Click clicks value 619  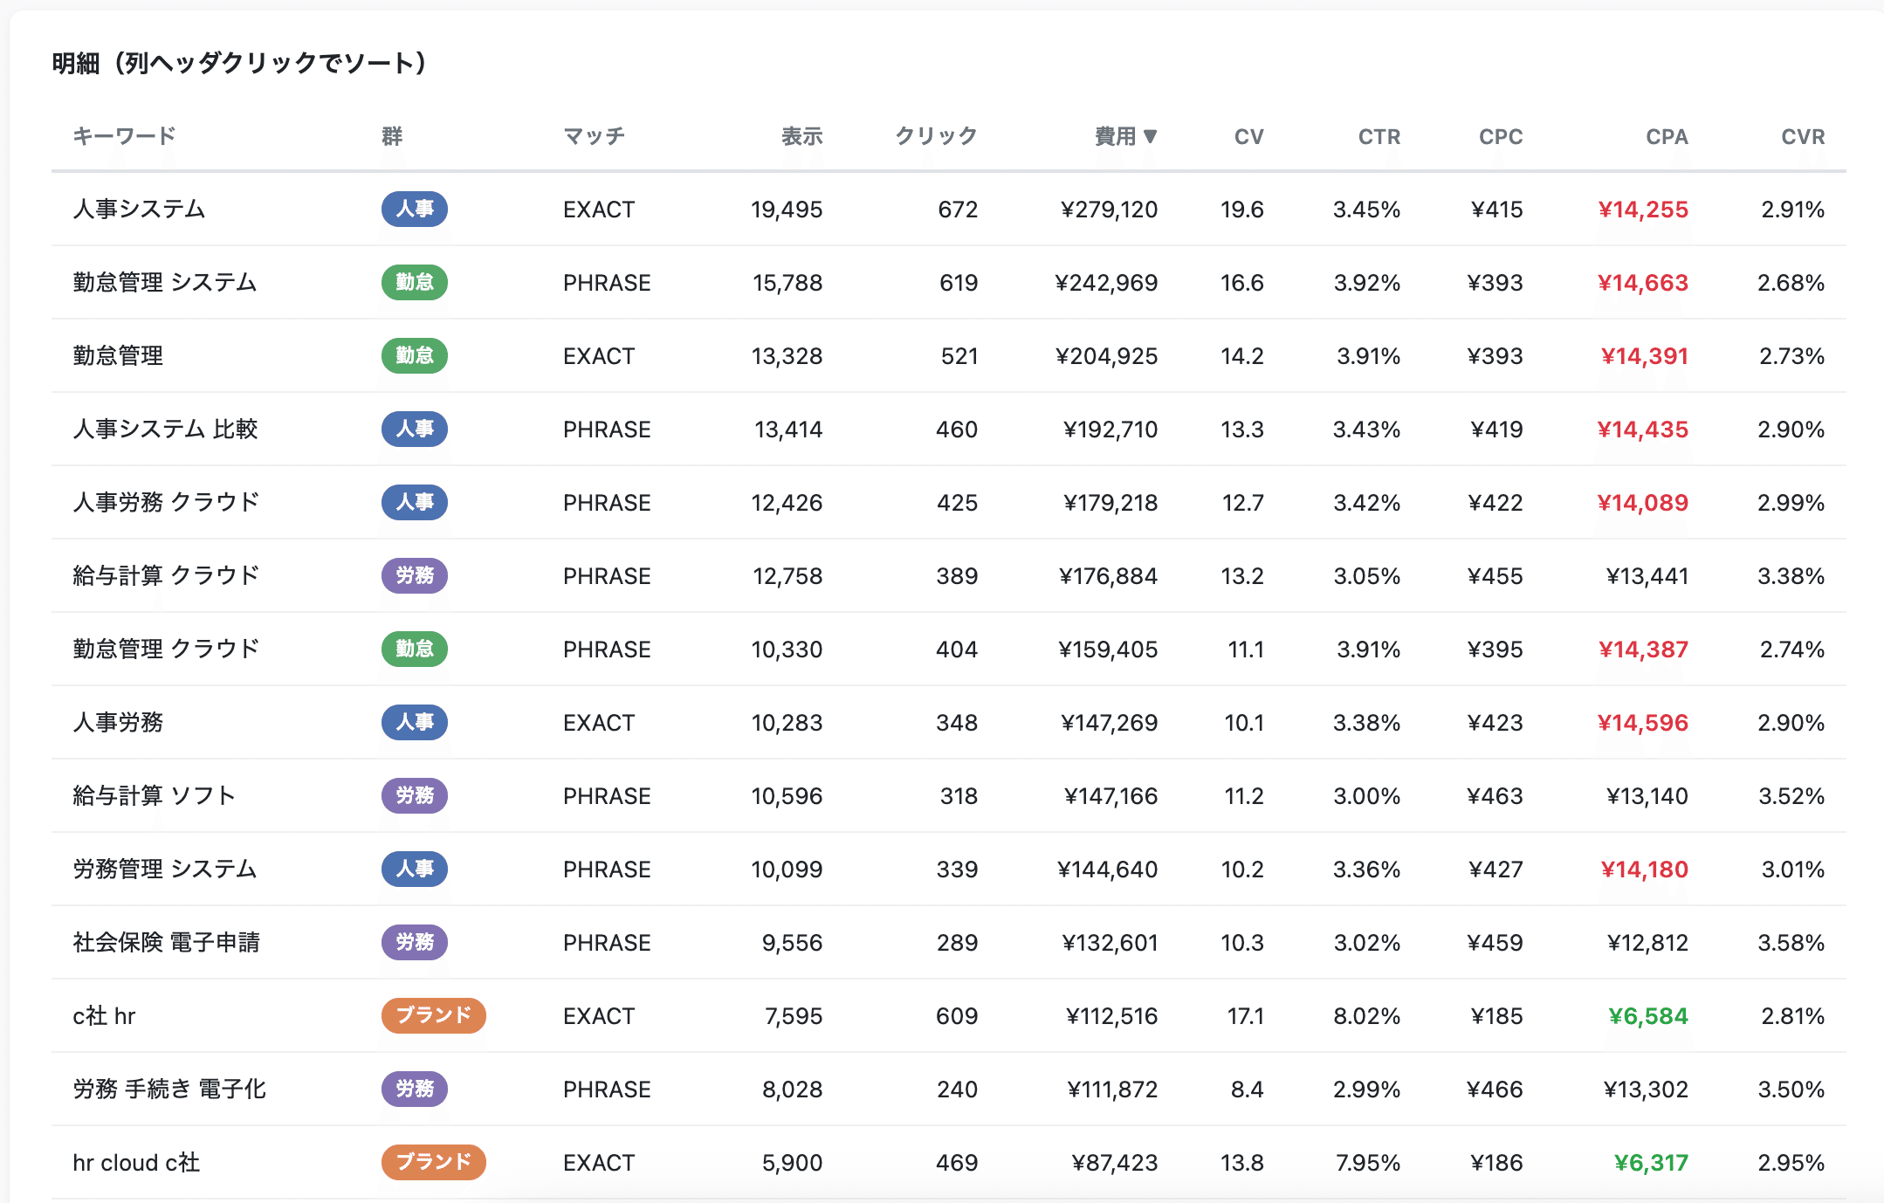tap(959, 283)
